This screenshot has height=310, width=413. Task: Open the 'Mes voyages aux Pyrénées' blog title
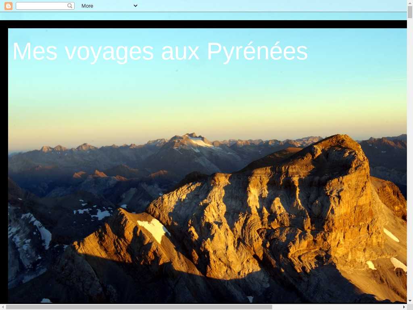160,52
